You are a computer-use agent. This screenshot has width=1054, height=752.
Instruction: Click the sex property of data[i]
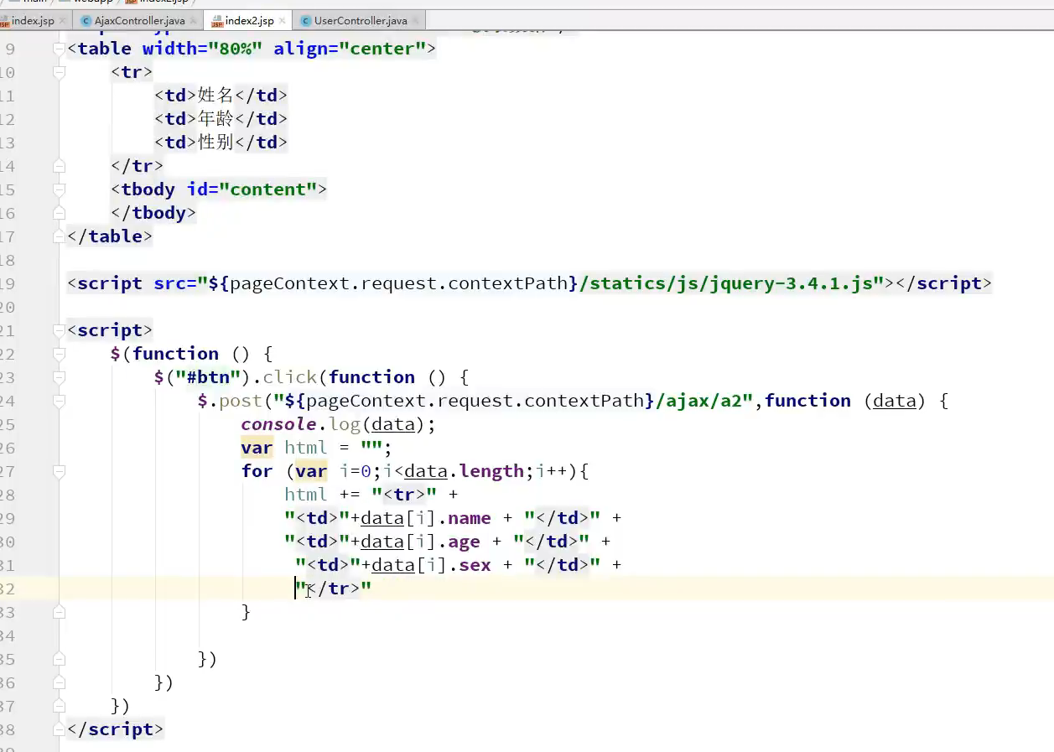coord(475,565)
